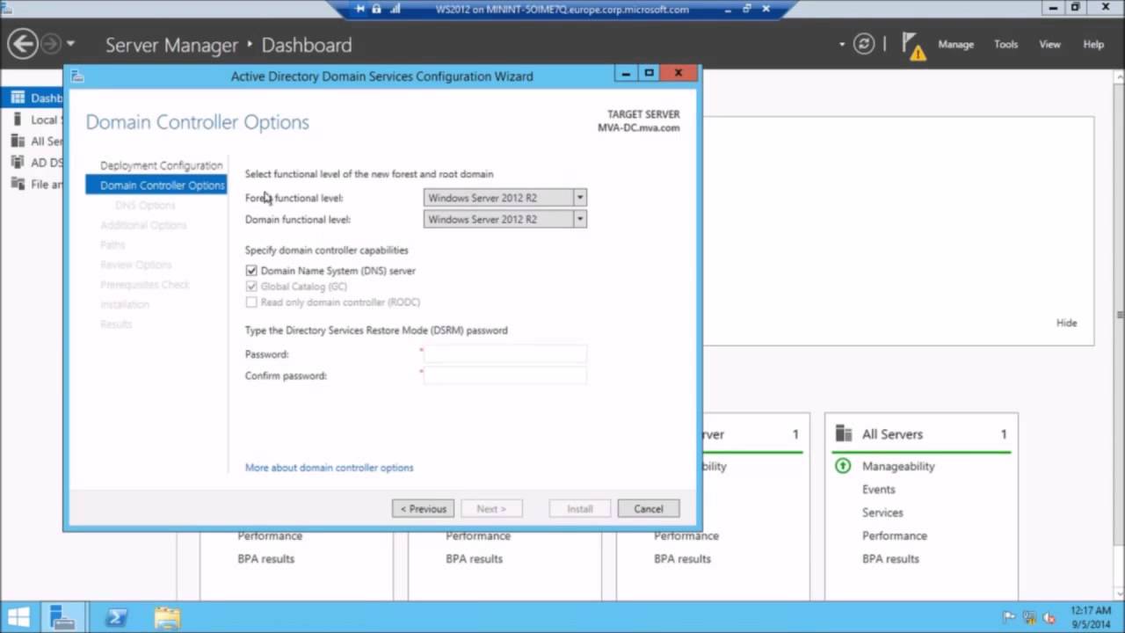Screen dimensions: 1125x633
Task: Open Services in All Servers tile
Action: [x=882, y=513]
